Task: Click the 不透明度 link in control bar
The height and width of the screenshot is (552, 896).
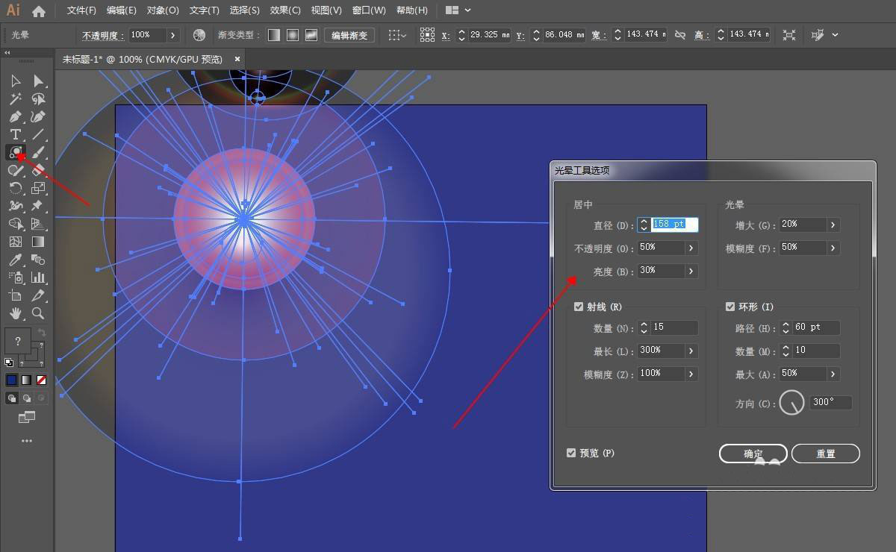Action: click(x=103, y=36)
